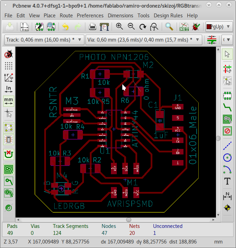
Task: Select Add circle tool
Action: [227, 157]
